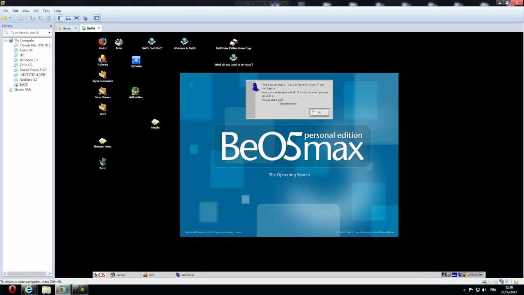The image size is (524, 295).
Task: Select Slacko Puppy 5.3.3 in library
Action: point(33,70)
